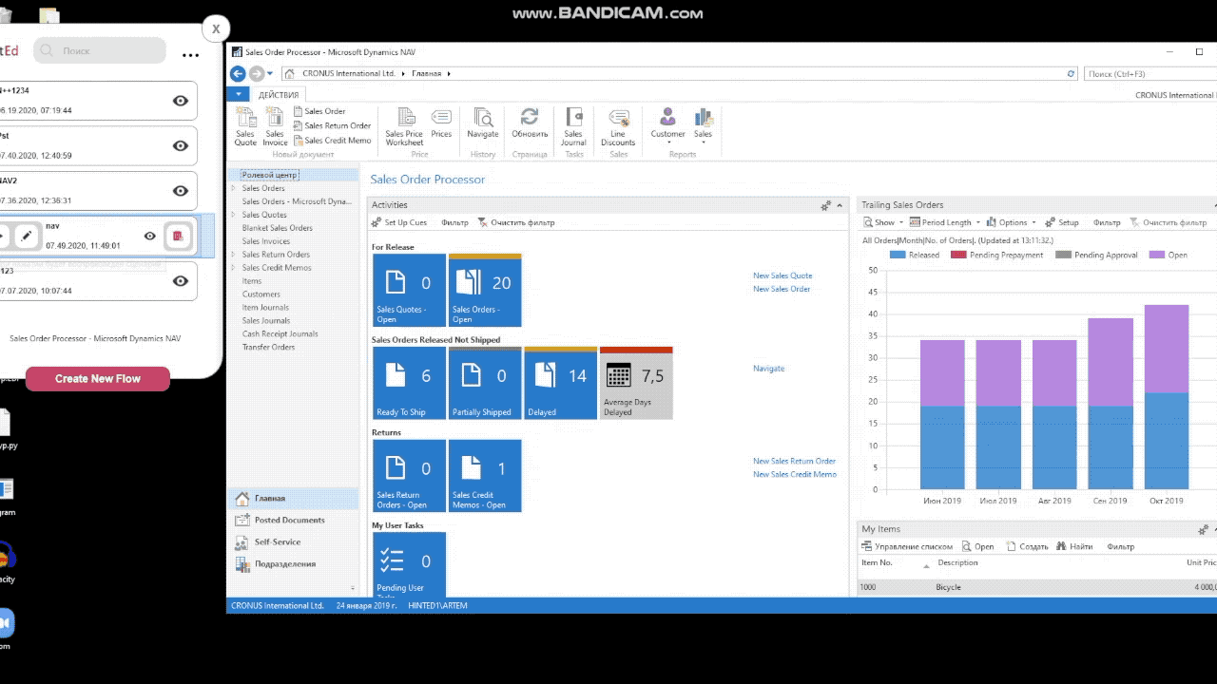Viewport: 1217px width, 684px height.
Task: Toggle eye icon on the 'nav' flow
Action: pyautogui.click(x=150, y=236)
